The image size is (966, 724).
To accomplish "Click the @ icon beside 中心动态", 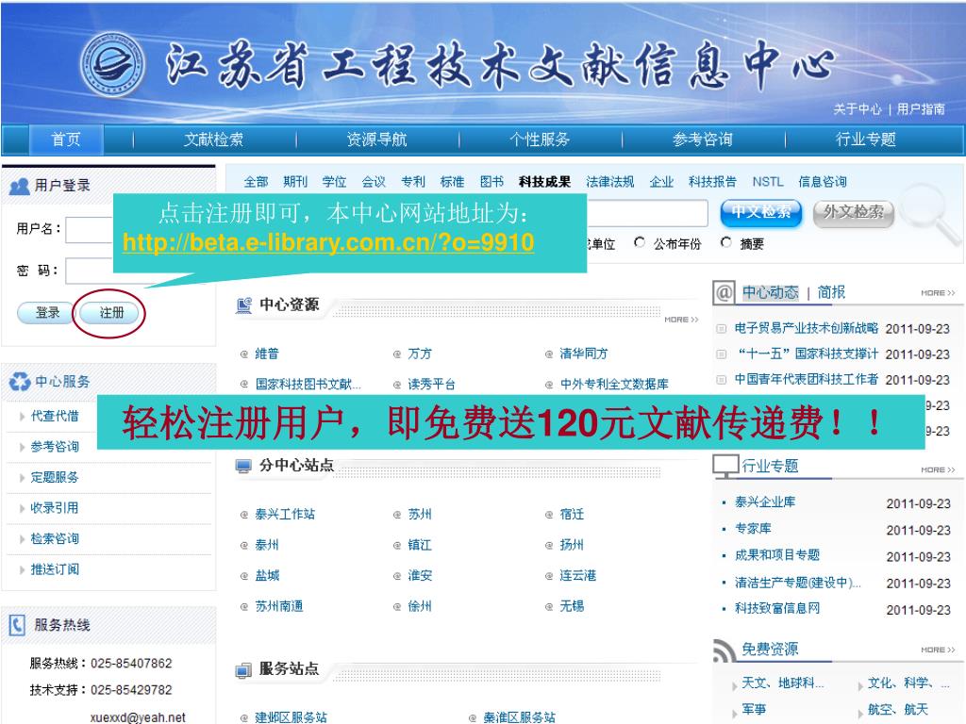I will pos(724,292).
